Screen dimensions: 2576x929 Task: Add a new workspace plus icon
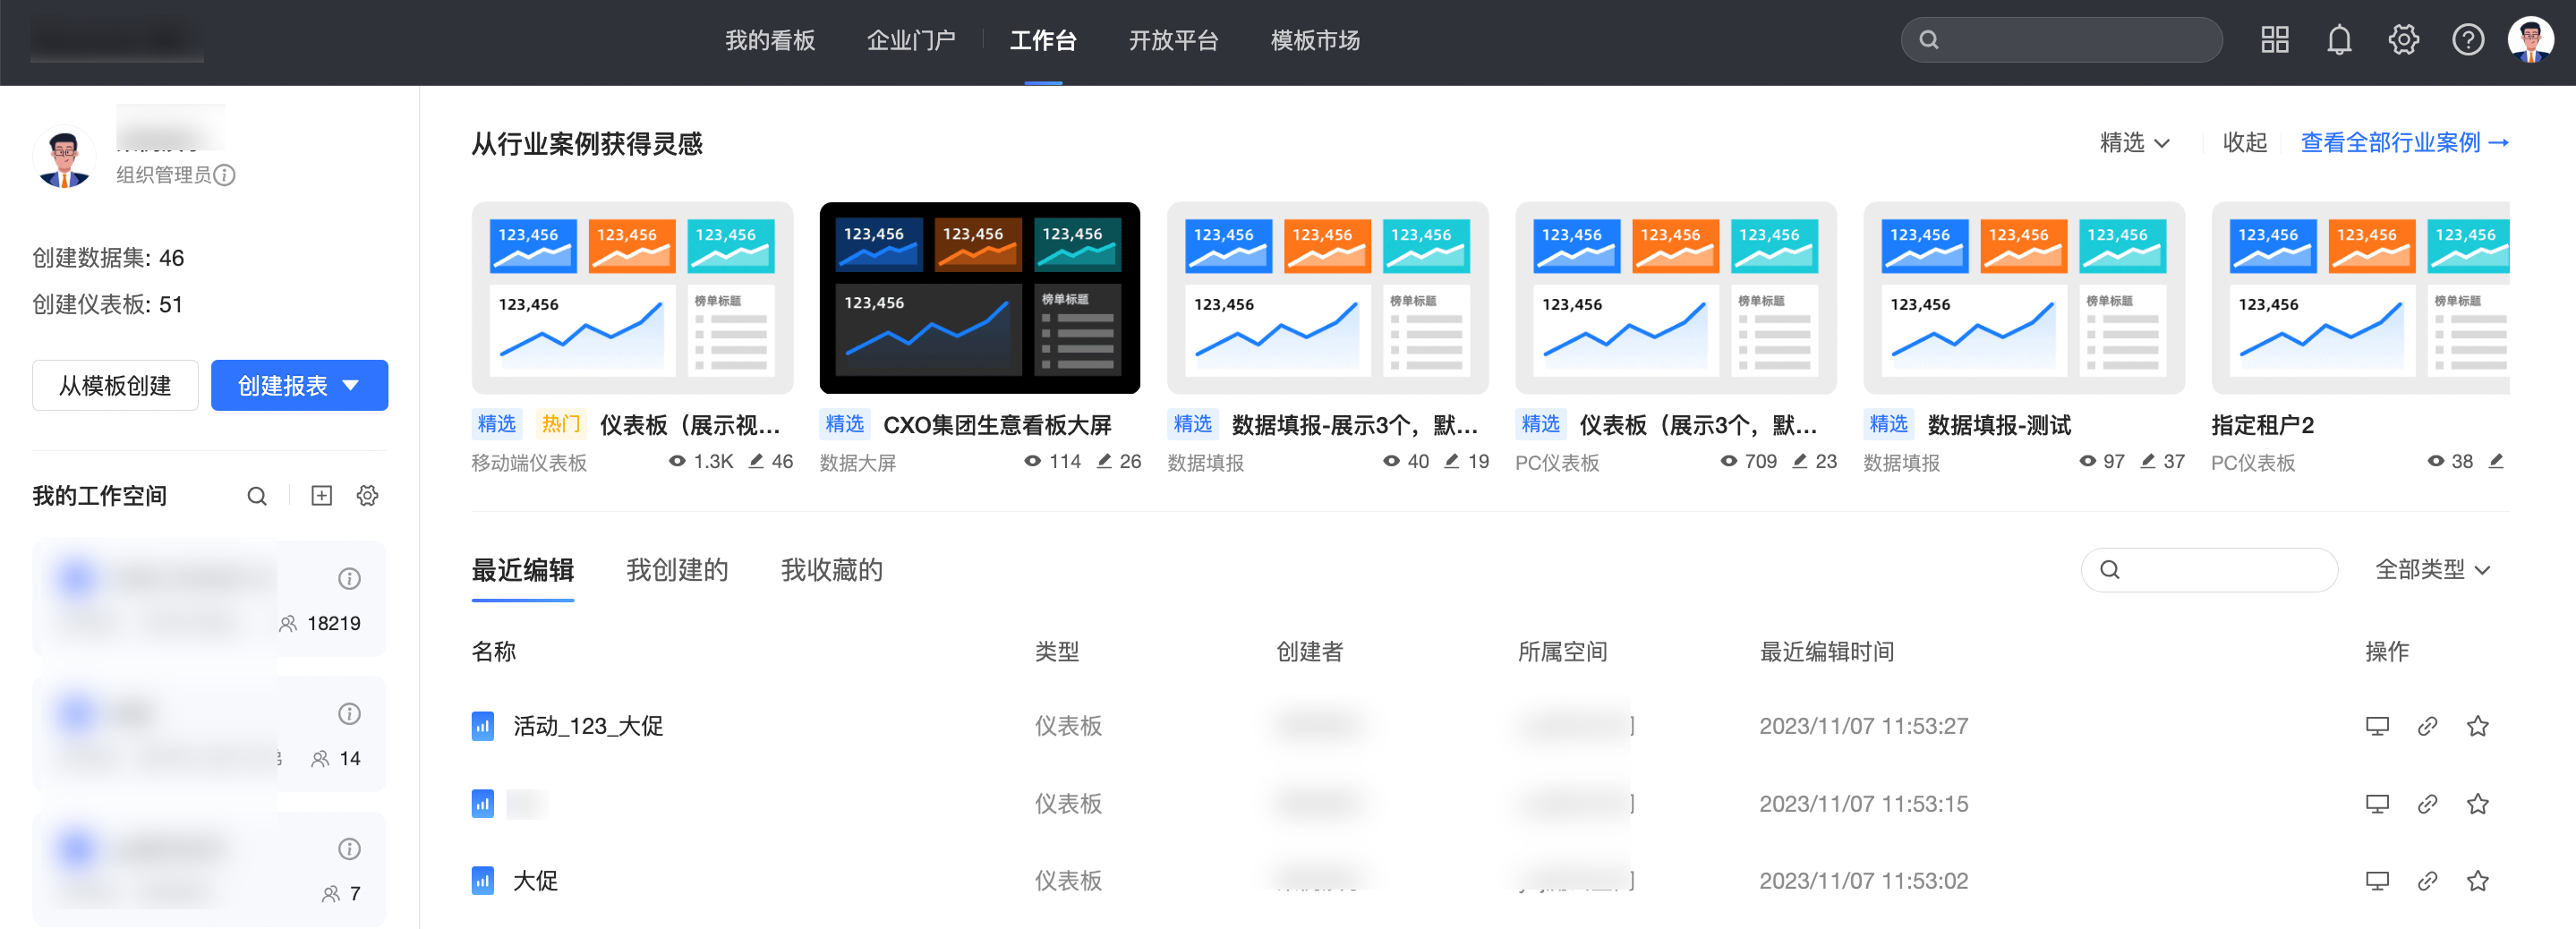[321, 496]
